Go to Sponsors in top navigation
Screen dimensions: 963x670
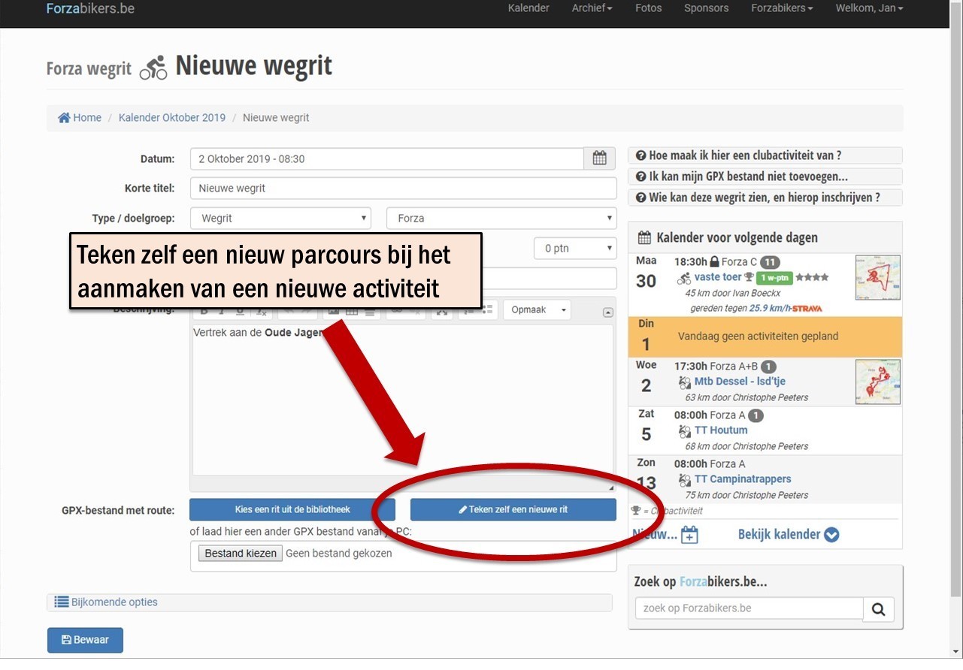coord(706,8)
